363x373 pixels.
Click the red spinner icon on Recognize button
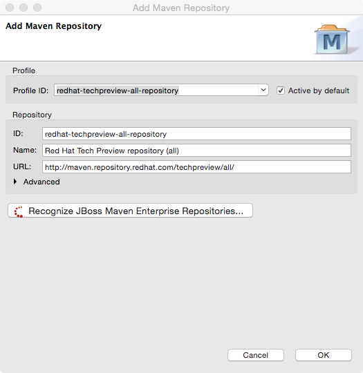point(19,211)
